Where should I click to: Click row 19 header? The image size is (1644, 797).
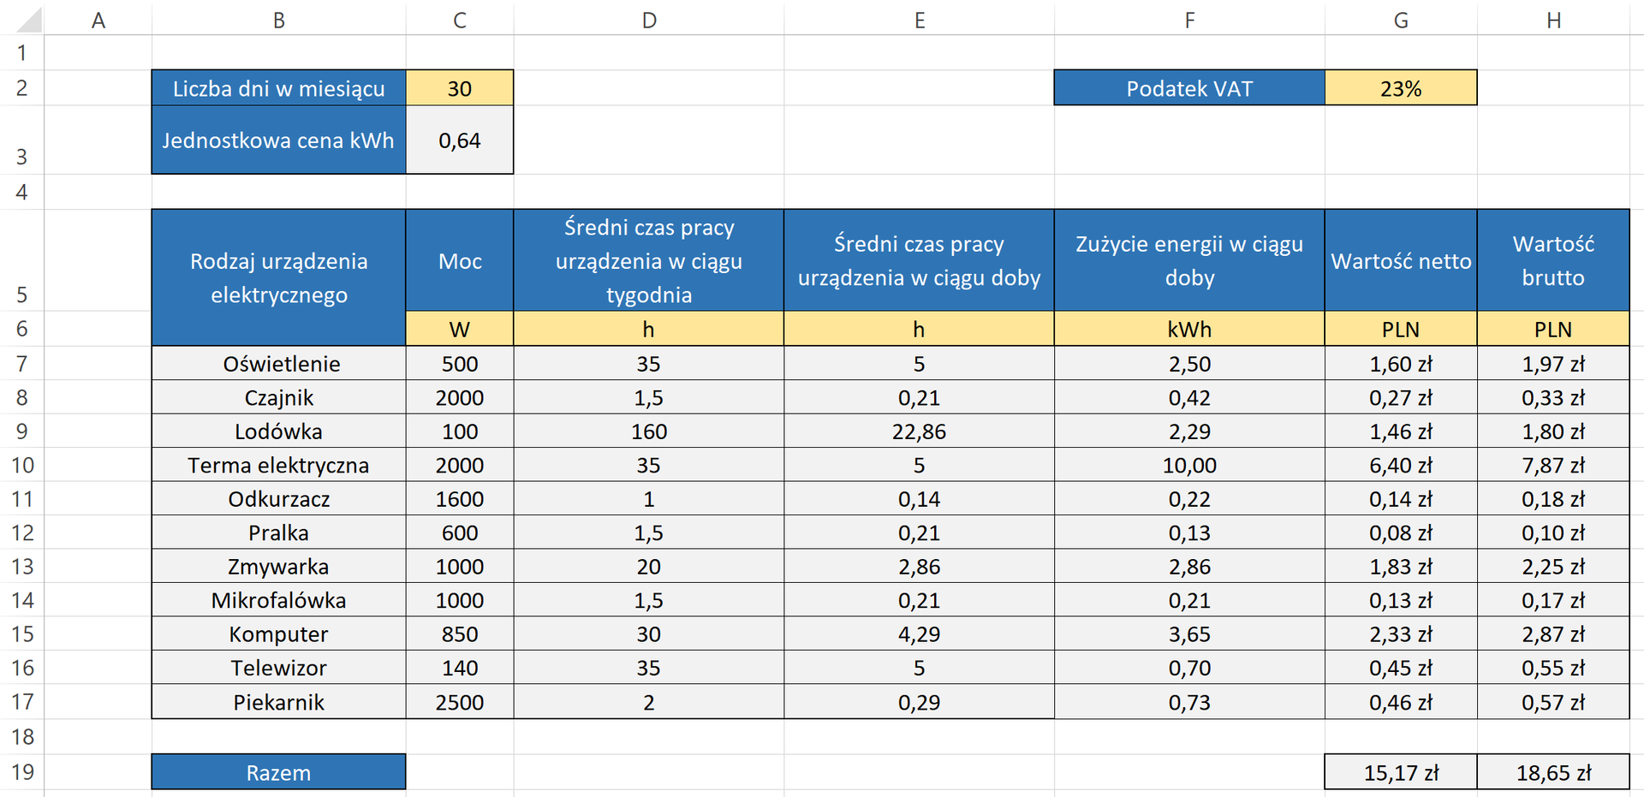[x=22, y=771]
